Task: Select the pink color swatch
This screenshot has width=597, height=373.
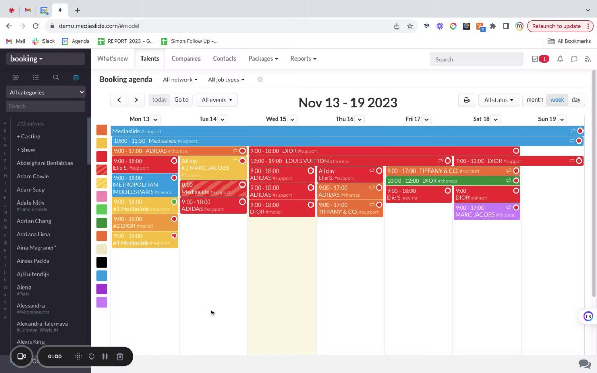Action: (102, 196)
